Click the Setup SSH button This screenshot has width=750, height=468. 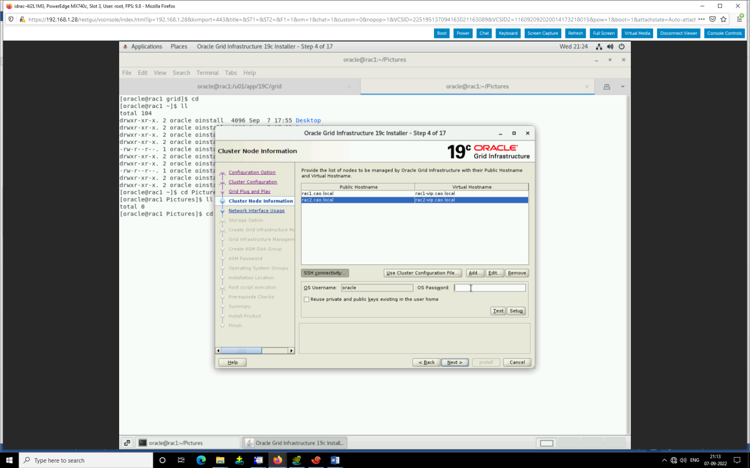click(516, 311)
